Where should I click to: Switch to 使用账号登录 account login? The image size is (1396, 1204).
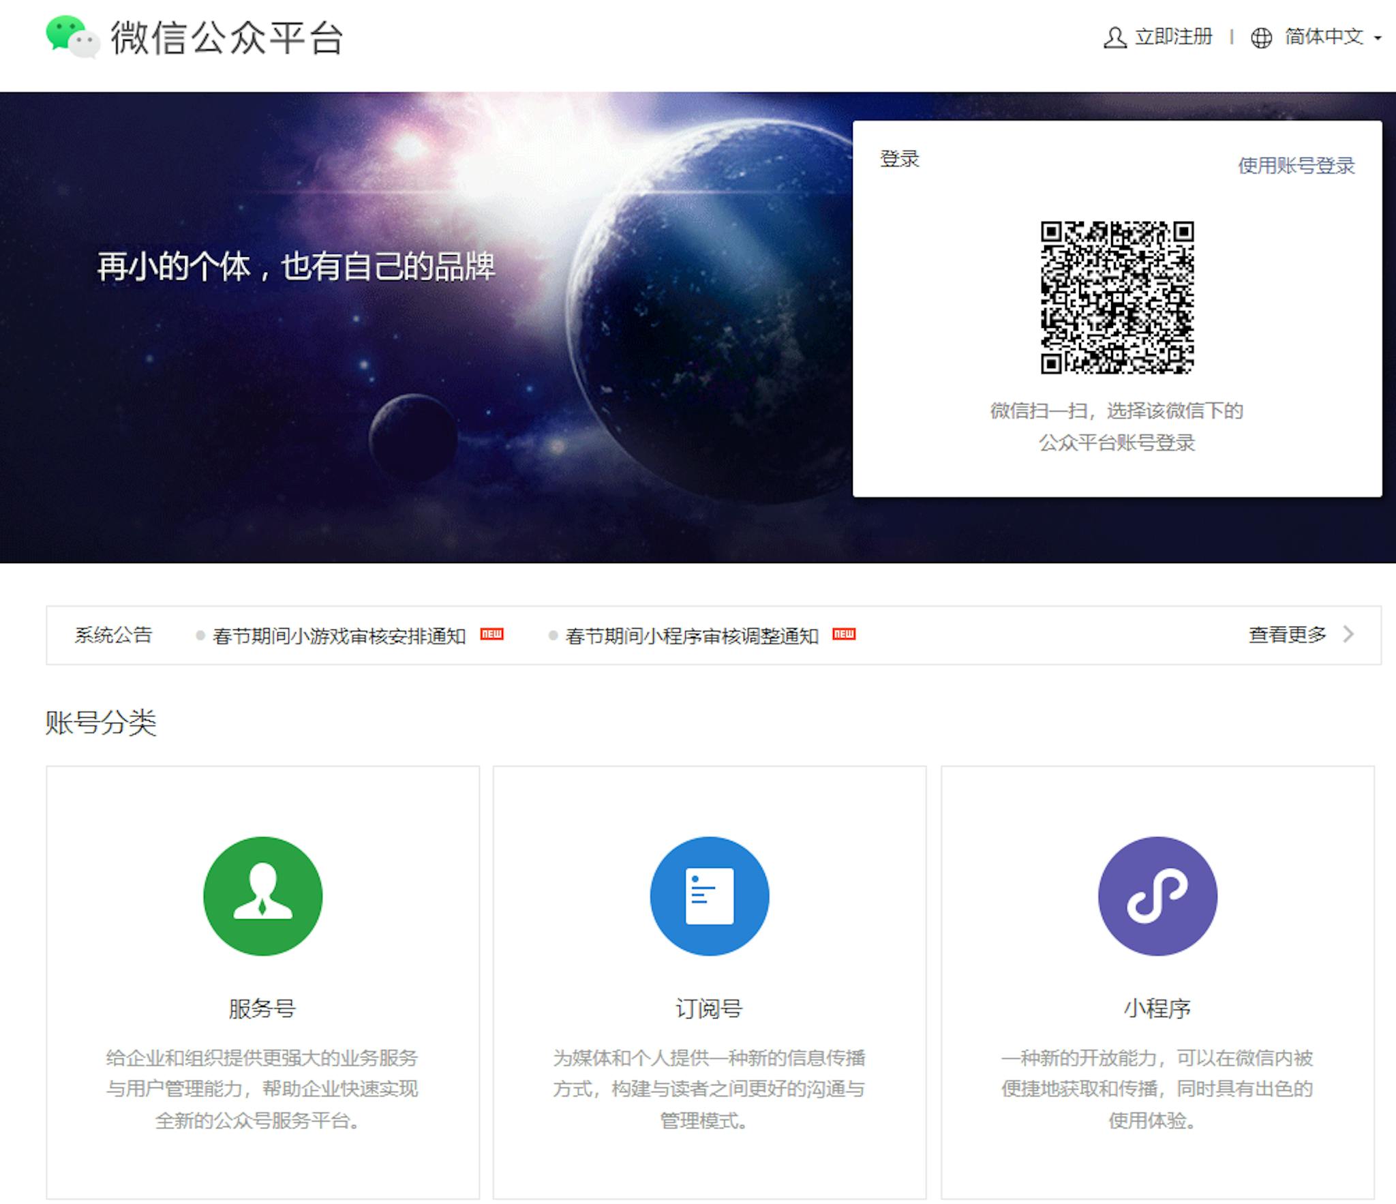[x=1296, y=166]
